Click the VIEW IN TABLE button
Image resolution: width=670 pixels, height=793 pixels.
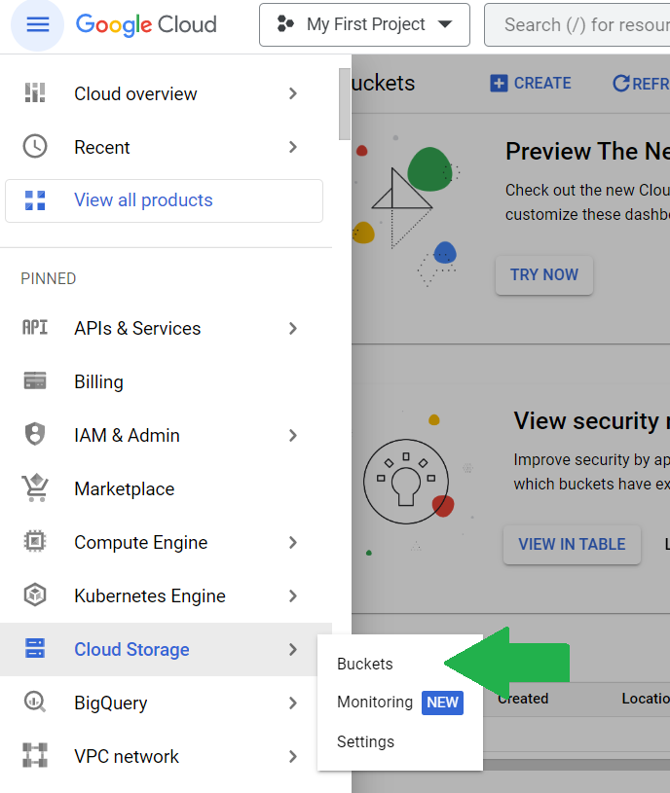pos(572,545)
